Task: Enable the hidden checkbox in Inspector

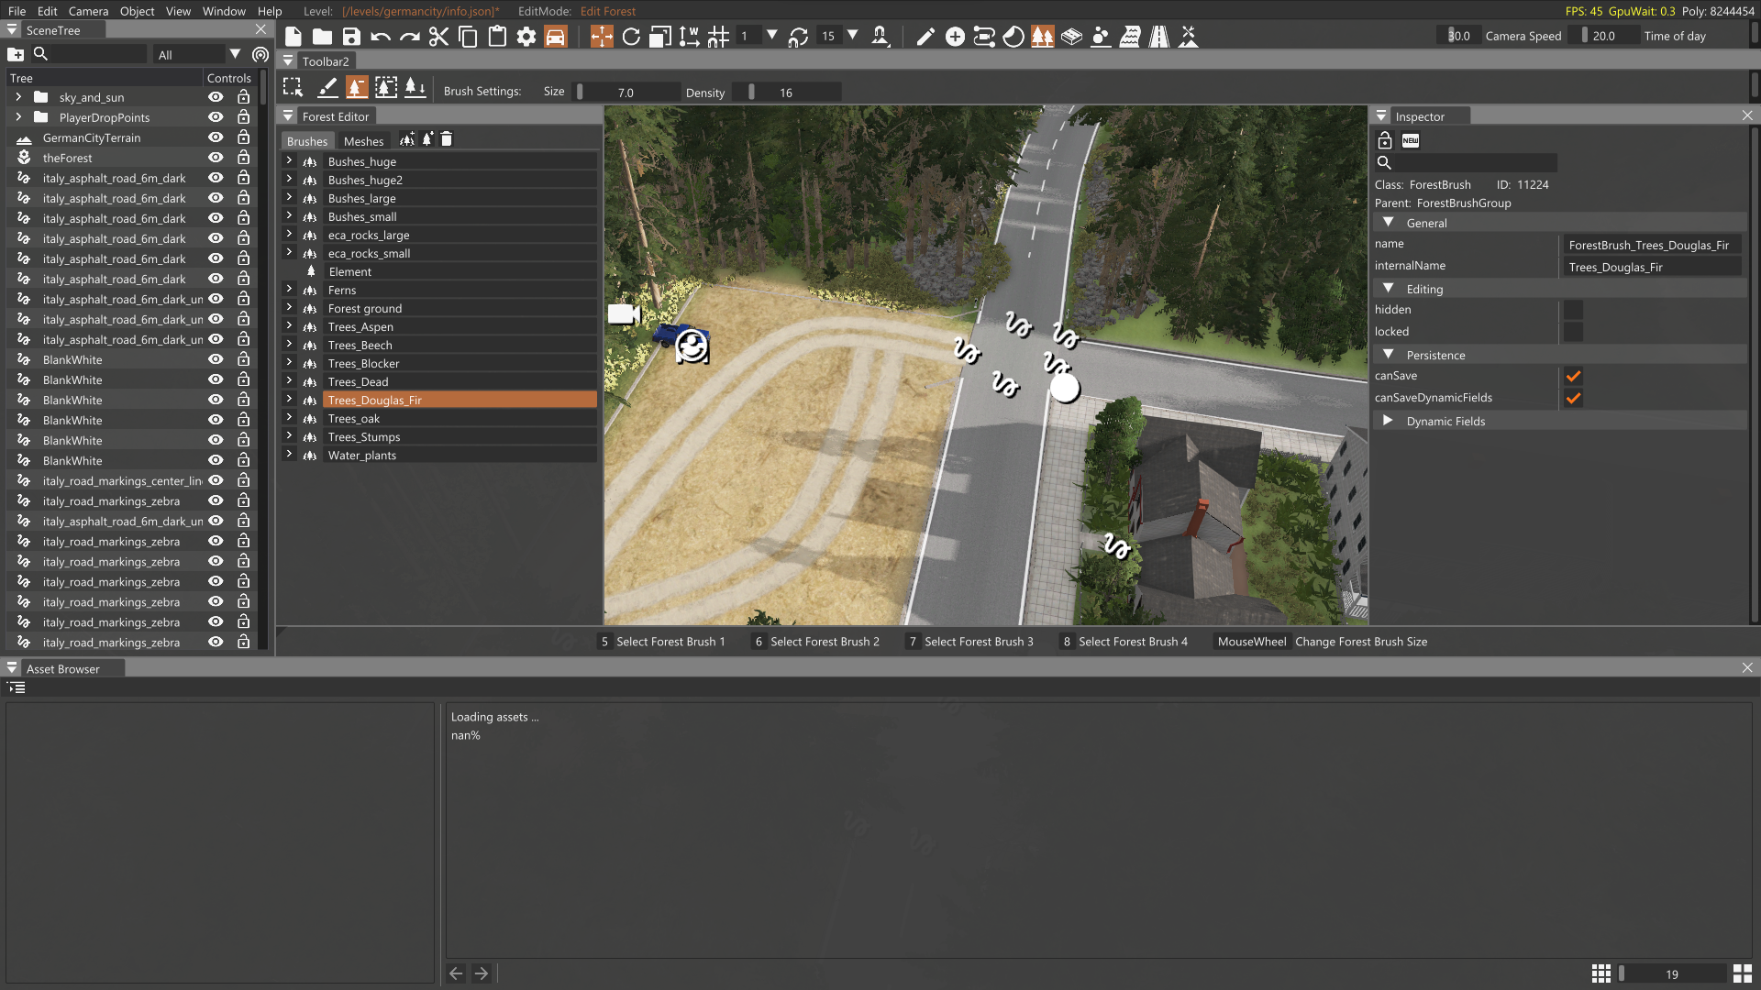Action: 1573,310
